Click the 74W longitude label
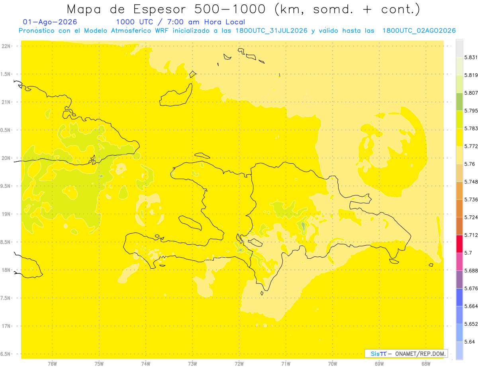Image resolution: width=478 pixels, height=369 pixels. pyautogui.click(x=146, y=364)
